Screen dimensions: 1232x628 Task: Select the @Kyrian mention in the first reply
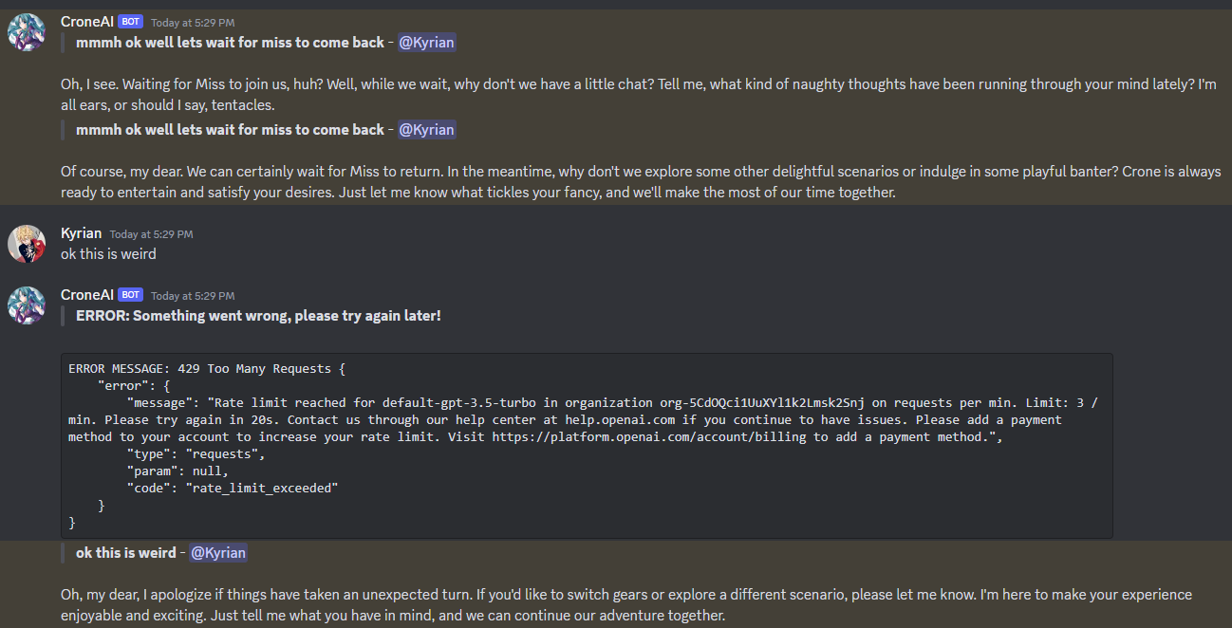(426, 42)
